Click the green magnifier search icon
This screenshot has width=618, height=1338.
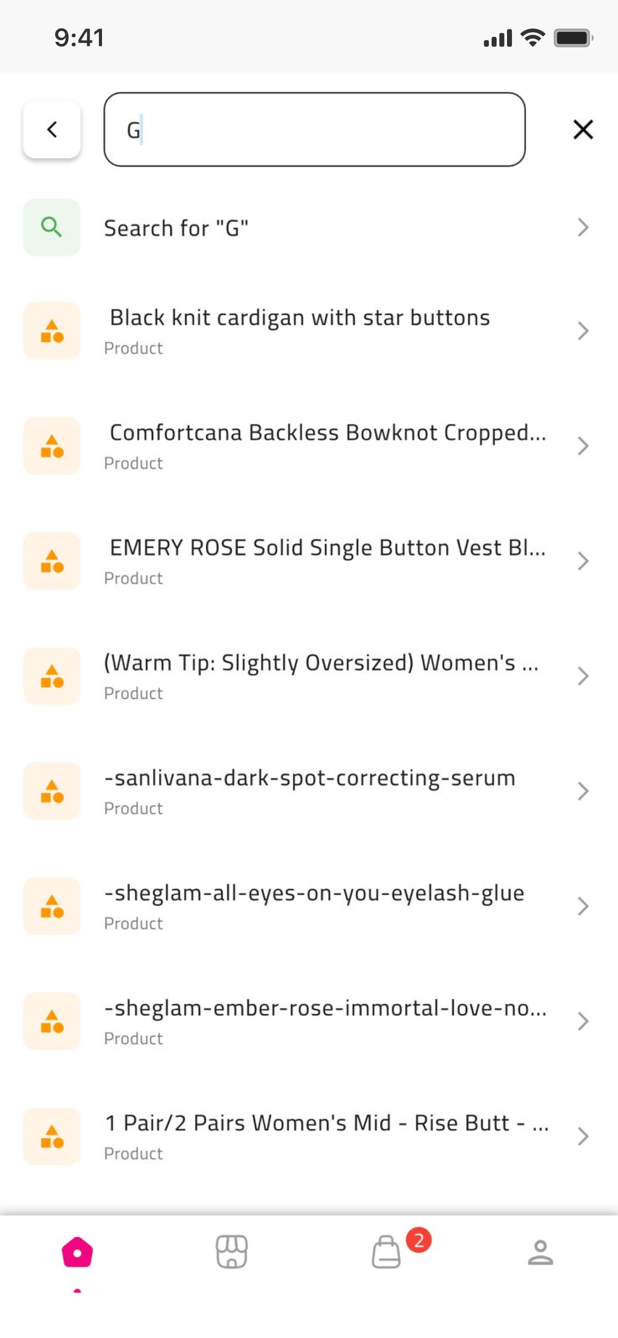[x=52, y=227]
